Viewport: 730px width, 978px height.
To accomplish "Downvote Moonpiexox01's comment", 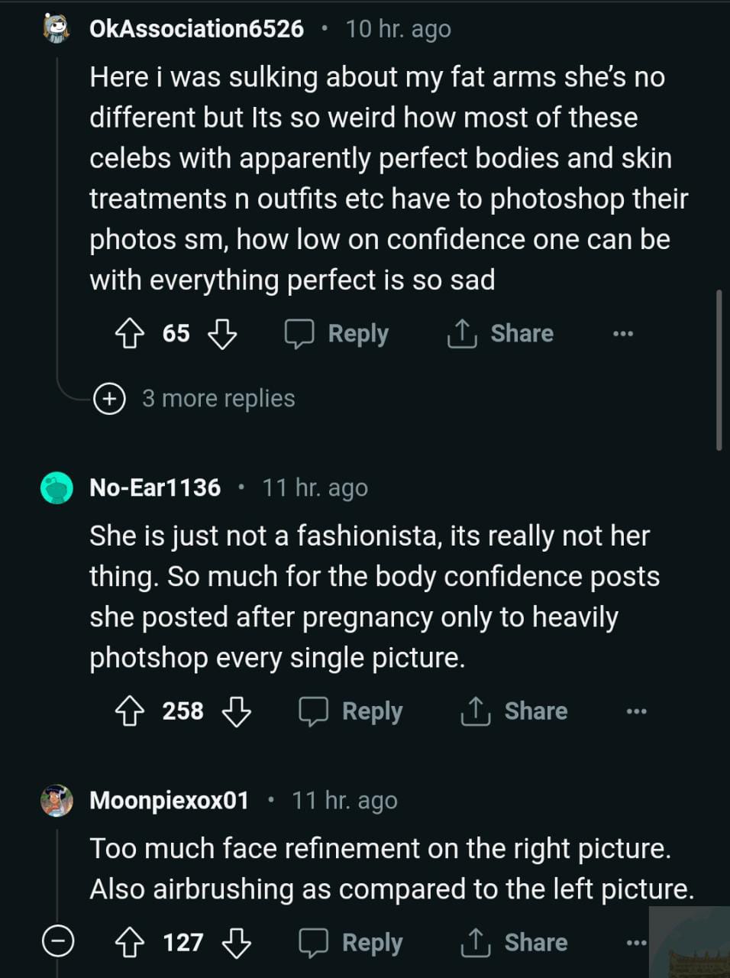I will (x=236, y=943).
